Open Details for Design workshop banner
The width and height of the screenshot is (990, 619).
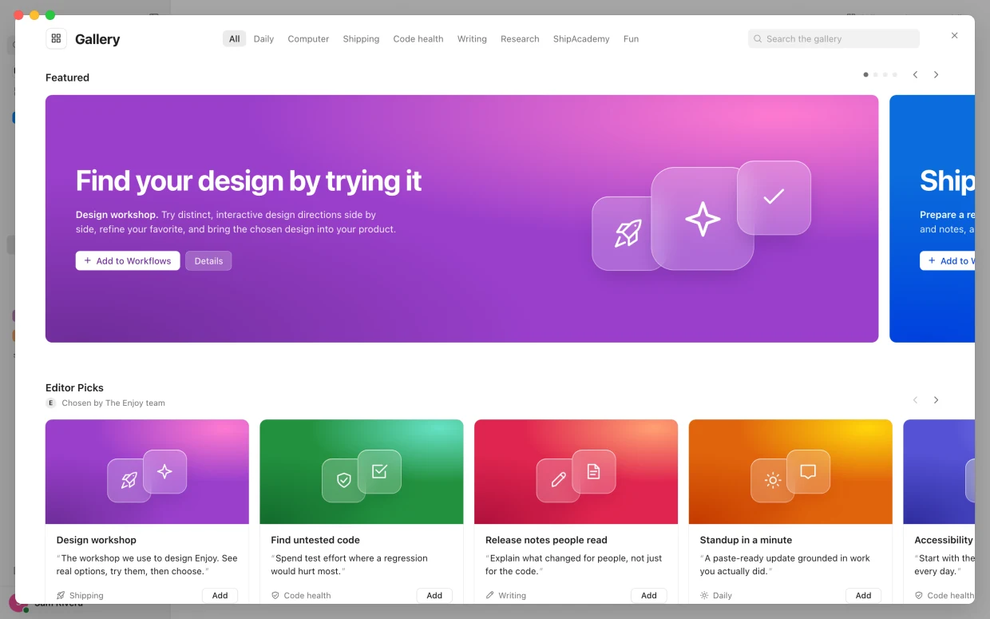[208, 260]
